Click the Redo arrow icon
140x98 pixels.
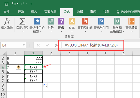click(x=23, y=4)
